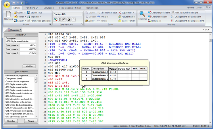Click the (ADAPTIVE1) comment line
The height and width of the screenshot is (130, 213).
click(57, 60)
